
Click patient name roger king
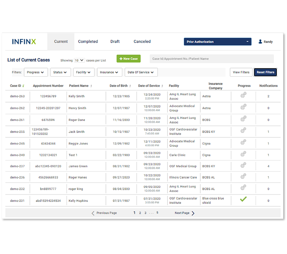coord(76,189)
